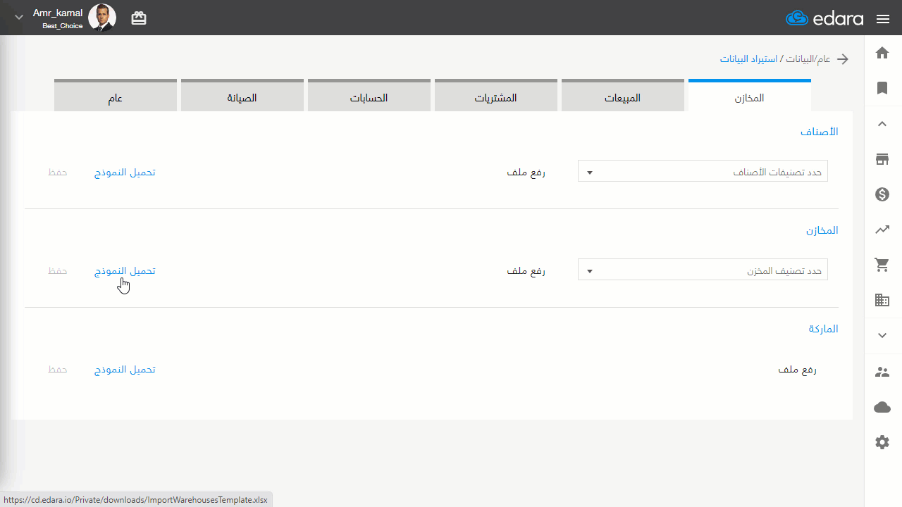Switch to the المخازن tab
Viewport: 902px width, 507px height.
750,96
